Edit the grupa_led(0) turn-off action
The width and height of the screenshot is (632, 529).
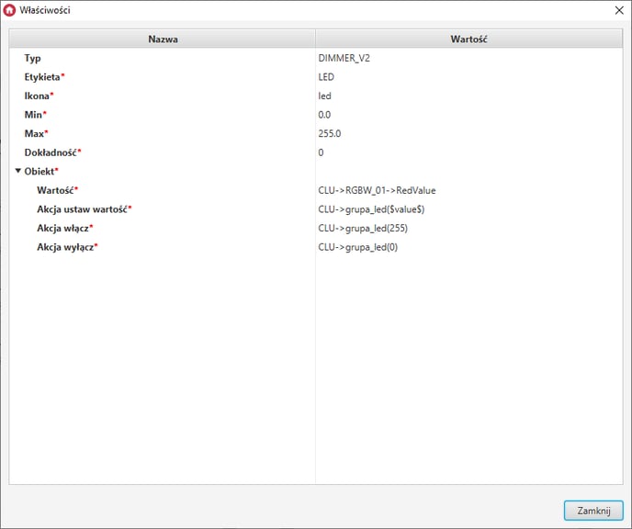pyautogui.click(x=358, y=247)
